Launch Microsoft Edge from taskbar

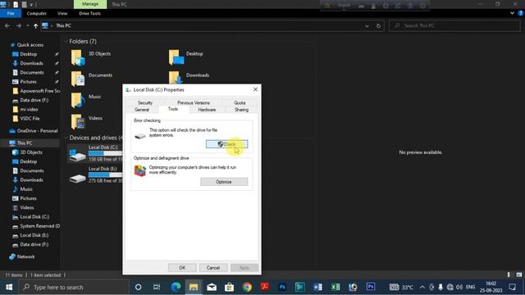point(176,287)
